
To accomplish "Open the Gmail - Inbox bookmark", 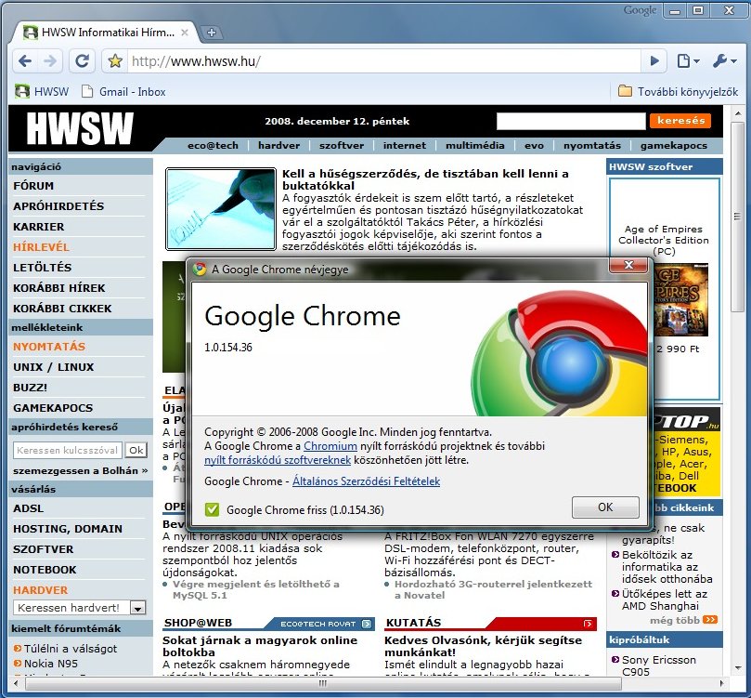I will click(123, 91).
